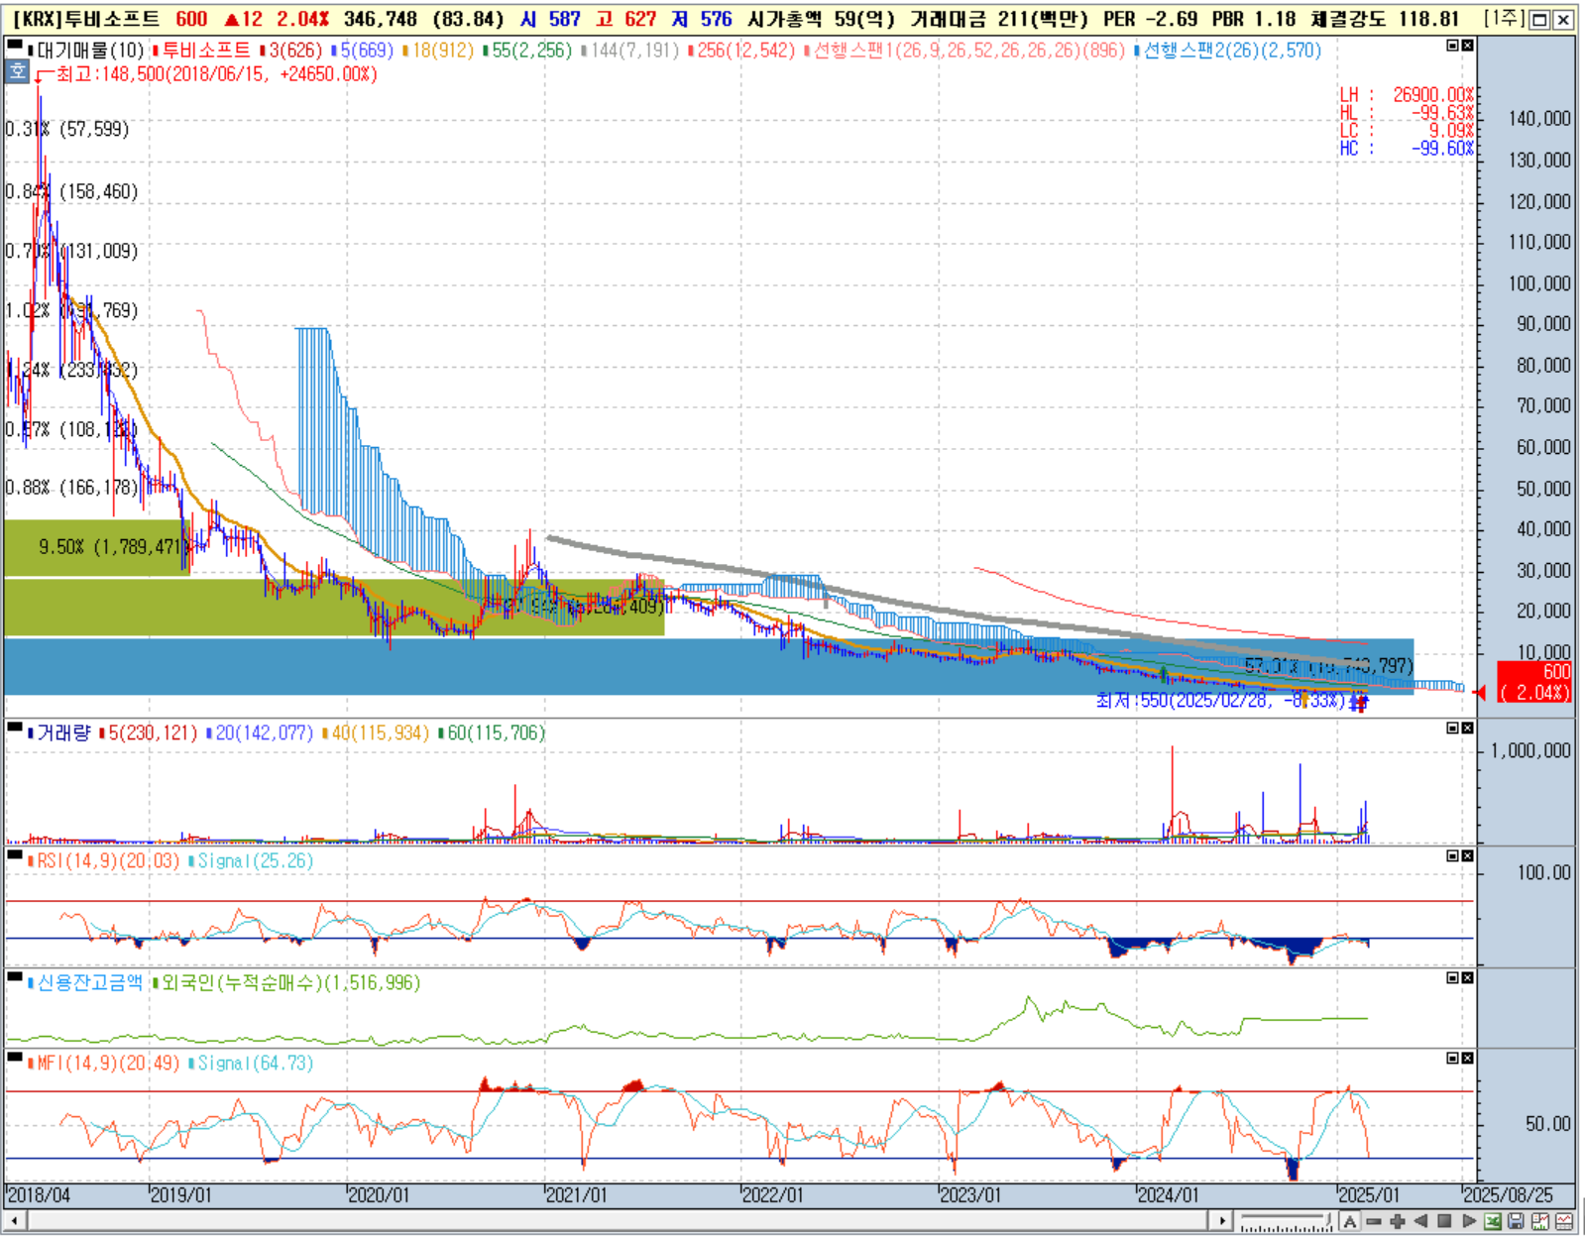The width and height of the screenshot is (1585, 1238).
Task: Maximize the volume panel using its box icon
Action: coord(1452,729)
